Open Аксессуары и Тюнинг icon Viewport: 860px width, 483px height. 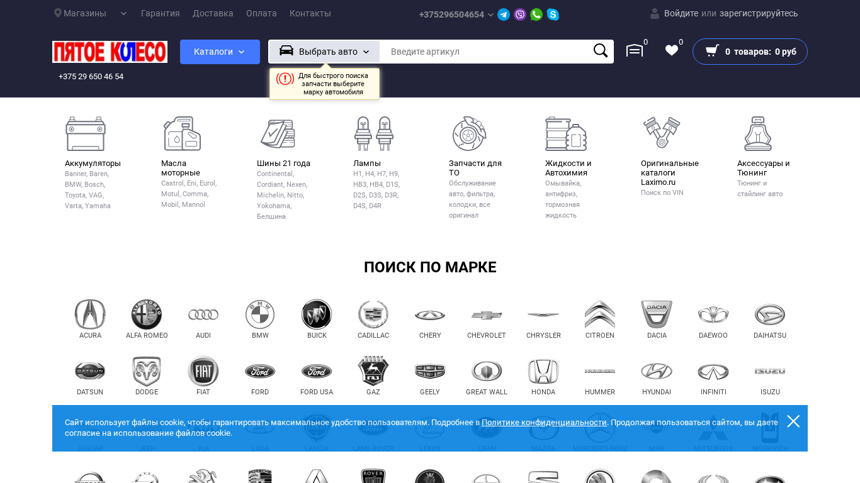point(758,133)
